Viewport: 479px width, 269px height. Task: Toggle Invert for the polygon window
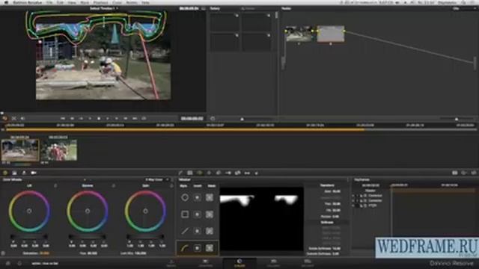click(198, 231)
